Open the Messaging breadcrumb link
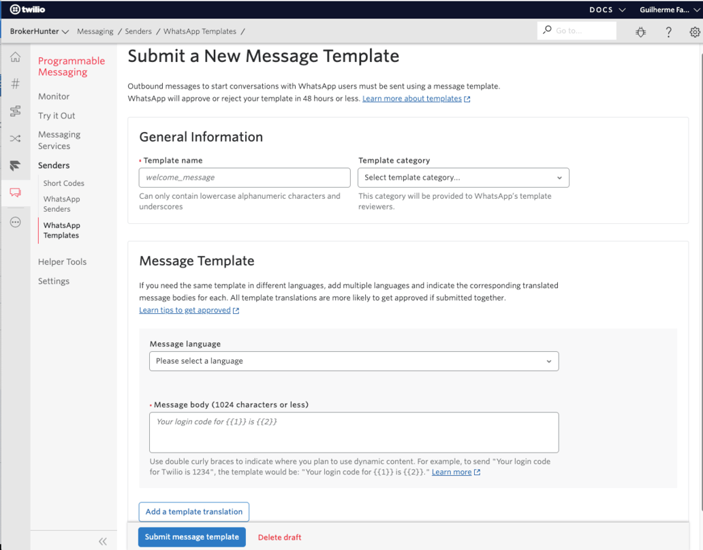This screenshot has width=703, height=550. (x=95, y=31)
